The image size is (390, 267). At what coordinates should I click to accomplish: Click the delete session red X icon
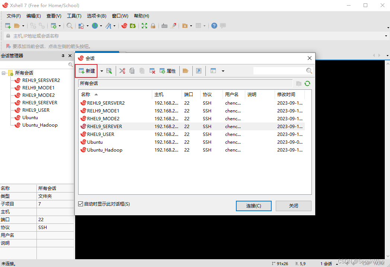click(152, 71)
